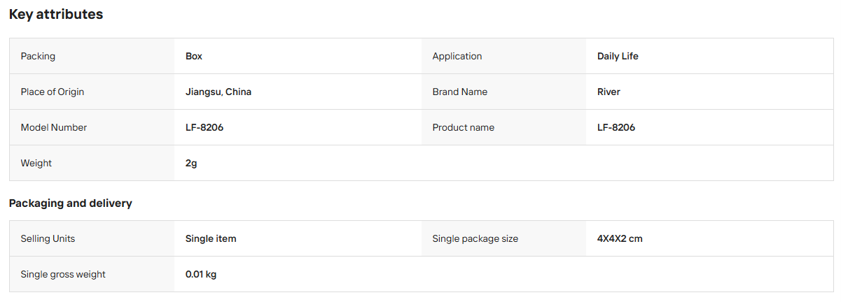This screenshot has width=841, height=302.
Task: Click the Jiangsu, China value
Action: tap(218, 92)
